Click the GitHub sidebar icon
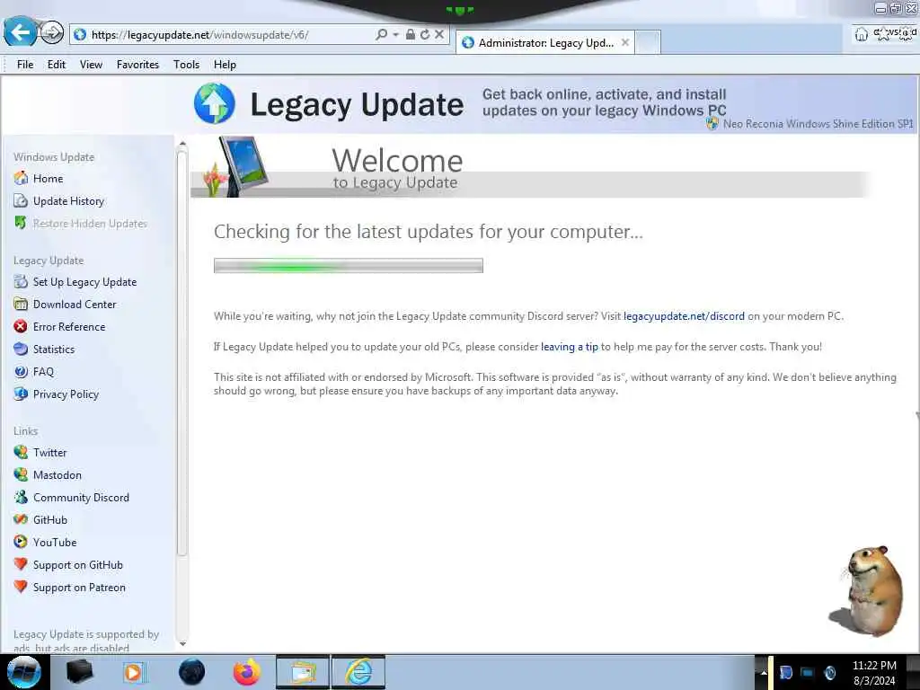Viewport: 920px width, 690px height. (x=21, y=519)
